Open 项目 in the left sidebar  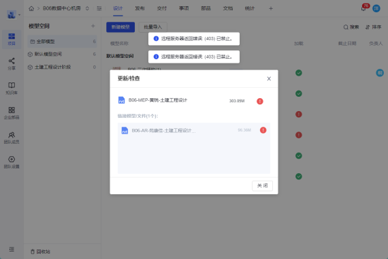pyautogui.click(x=12, y=40)
